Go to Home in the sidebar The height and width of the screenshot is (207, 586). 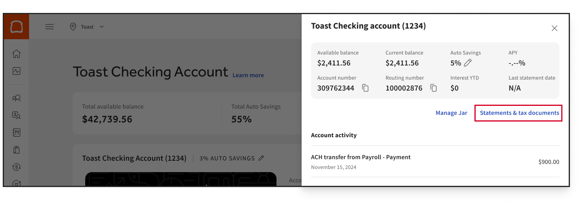(x=16, y=54)
